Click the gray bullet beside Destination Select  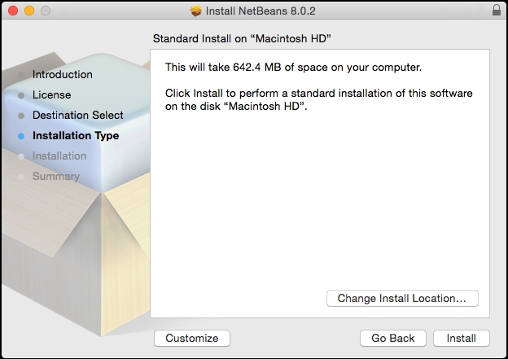coord(21,116)
